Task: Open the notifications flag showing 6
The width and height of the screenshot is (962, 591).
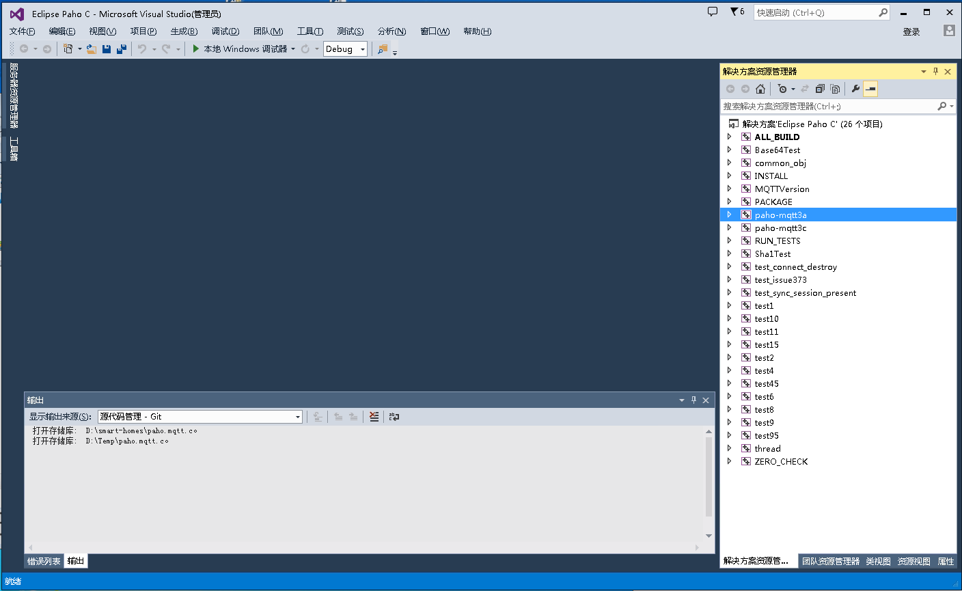Action: pos(737,12)
